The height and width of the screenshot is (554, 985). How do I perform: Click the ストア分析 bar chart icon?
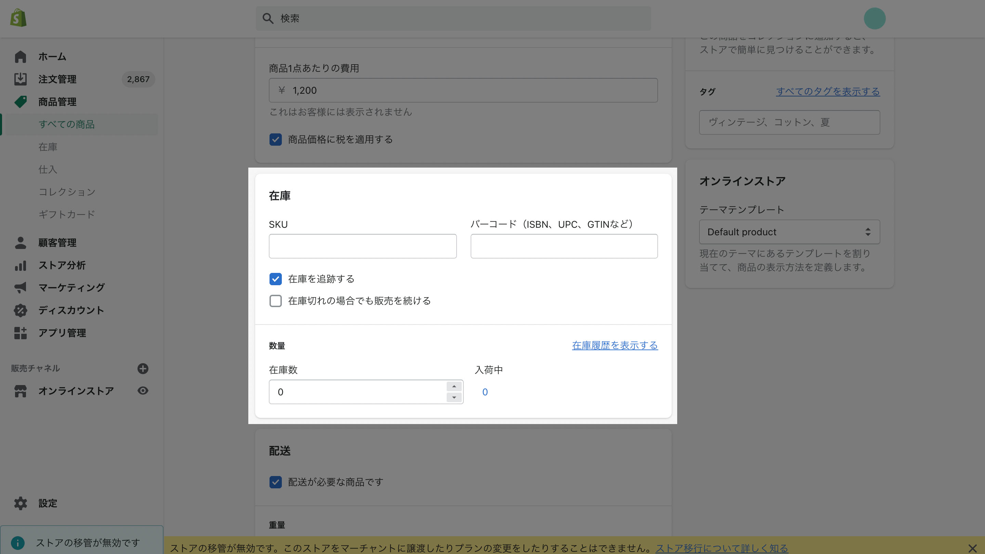[20, 265]
